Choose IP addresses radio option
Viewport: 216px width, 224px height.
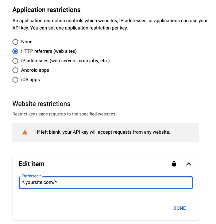(x=15, y=61)
